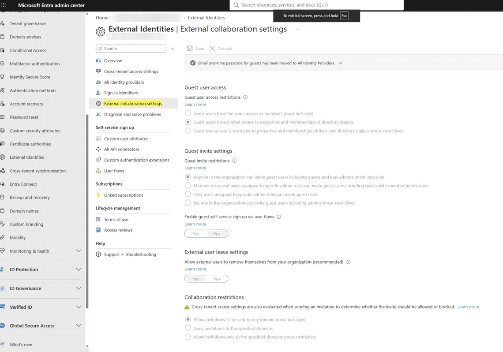Click the External Identities breadcrumb link

coord(206,18)
